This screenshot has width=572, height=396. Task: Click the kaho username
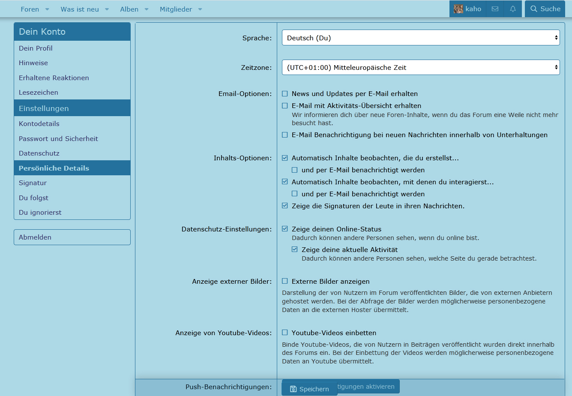473,9
